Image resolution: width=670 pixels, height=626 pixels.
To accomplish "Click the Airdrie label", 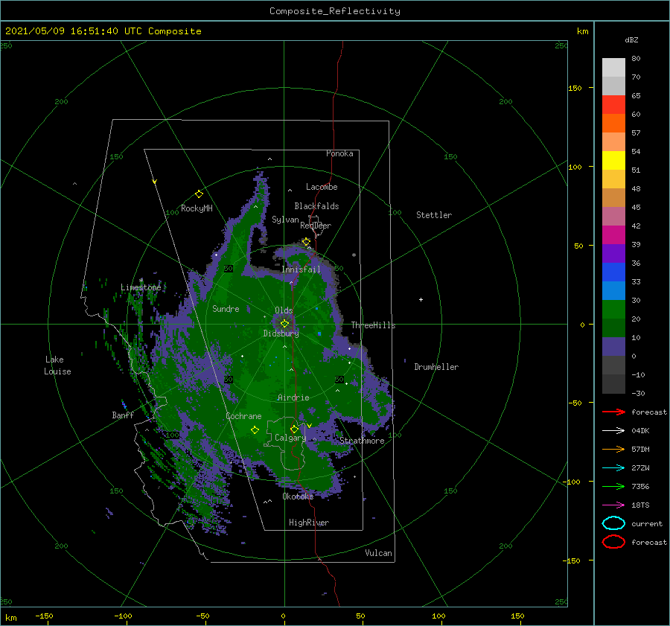I will [x=293, y=397].
